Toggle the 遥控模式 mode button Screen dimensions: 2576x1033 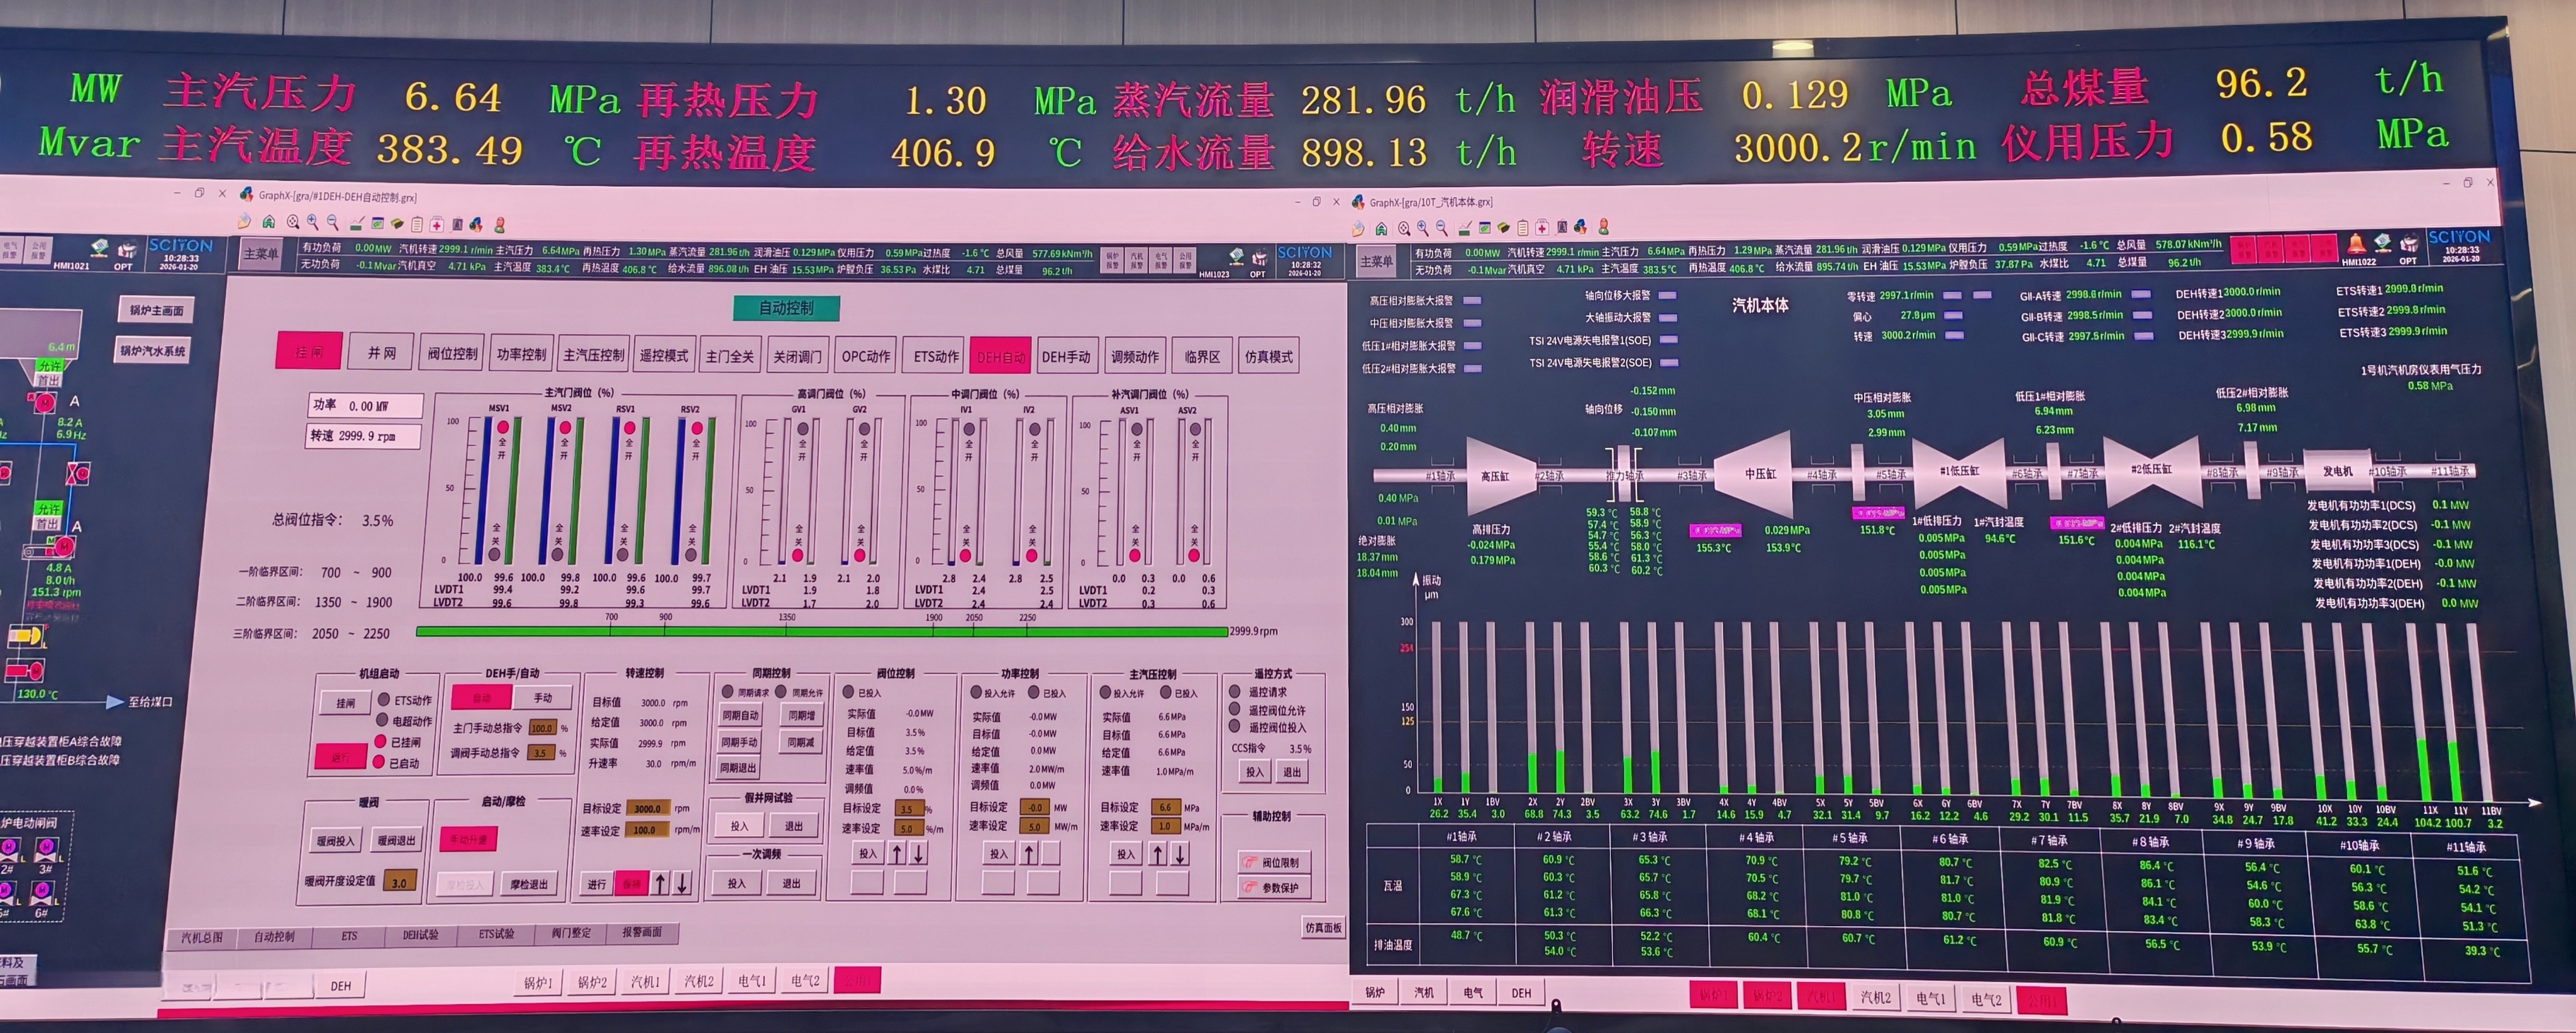tap(663, 355)
